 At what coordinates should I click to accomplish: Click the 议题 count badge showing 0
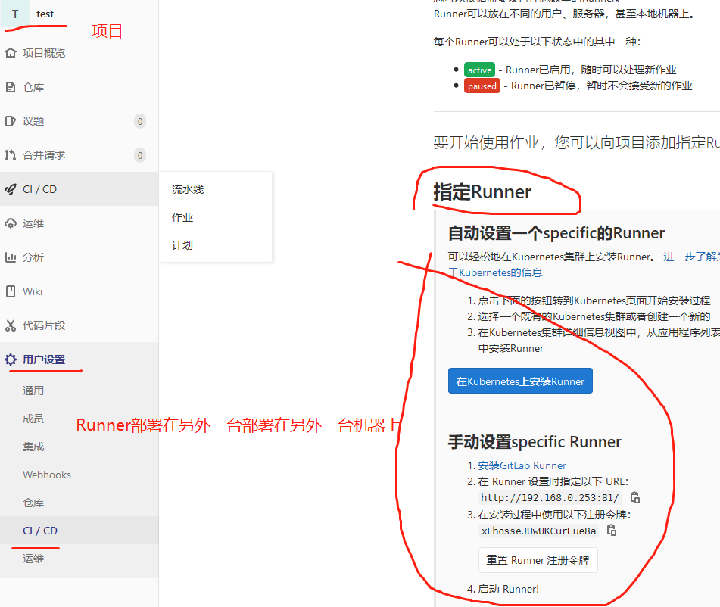140,121
